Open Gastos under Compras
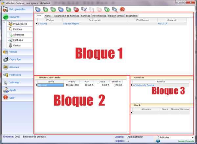 coord(20,46)
